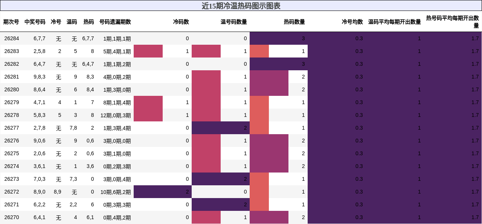This screenshot has width=482, height=224.
Task: Click the 冷码数 column header
Action: [x=181, y=22]
